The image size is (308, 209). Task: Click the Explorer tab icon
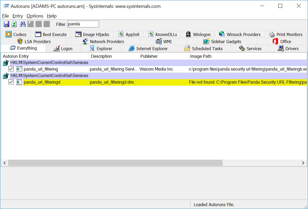pyautogui.click(x=92, y=48)
